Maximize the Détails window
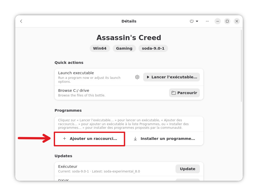258x196 pixels. (227, 21)
